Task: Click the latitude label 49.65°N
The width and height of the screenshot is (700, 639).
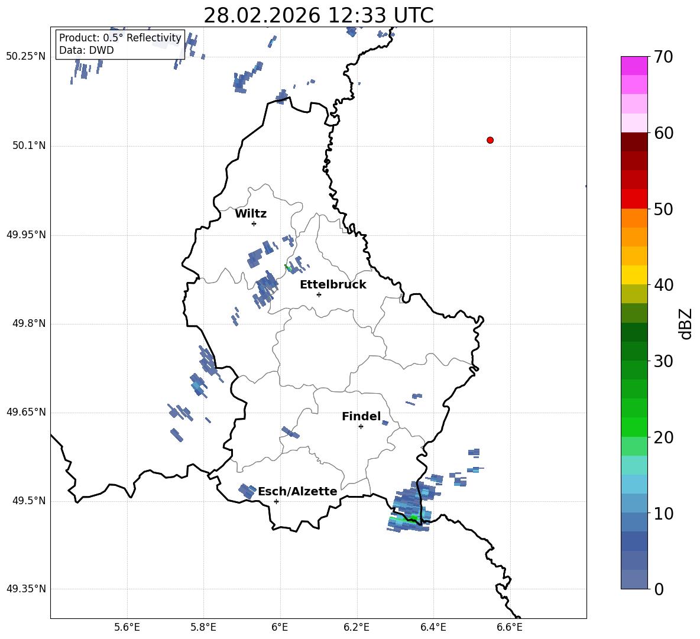Action: point(25,412)
